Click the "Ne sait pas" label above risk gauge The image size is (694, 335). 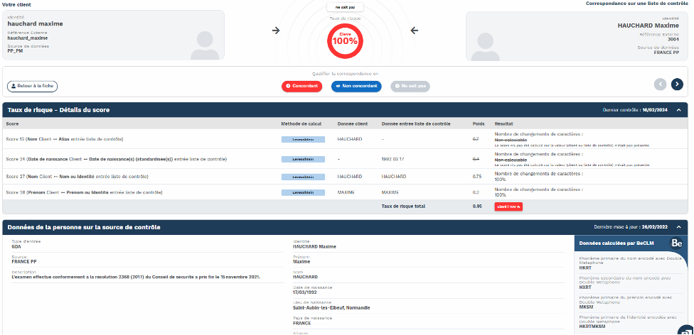pos(345,7)
